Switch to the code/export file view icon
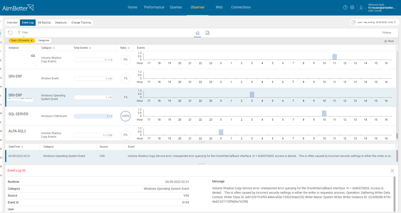 point(208,33)
